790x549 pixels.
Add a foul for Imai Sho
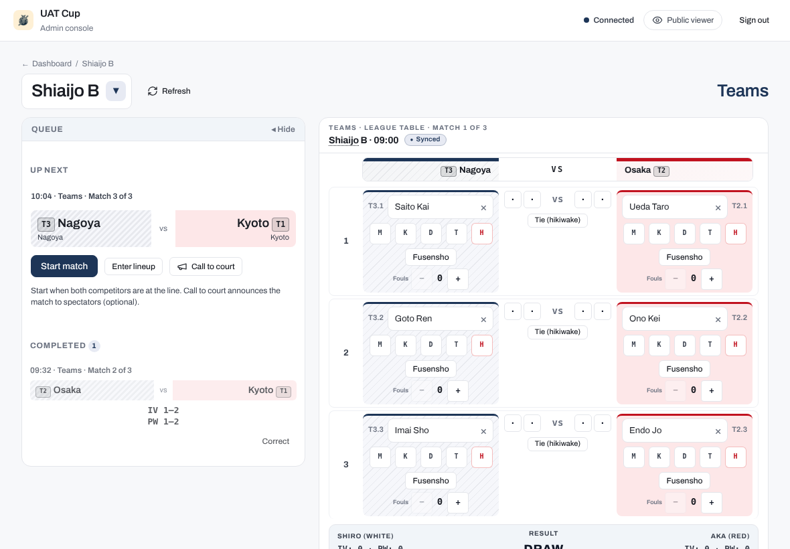tap(458, 503)
